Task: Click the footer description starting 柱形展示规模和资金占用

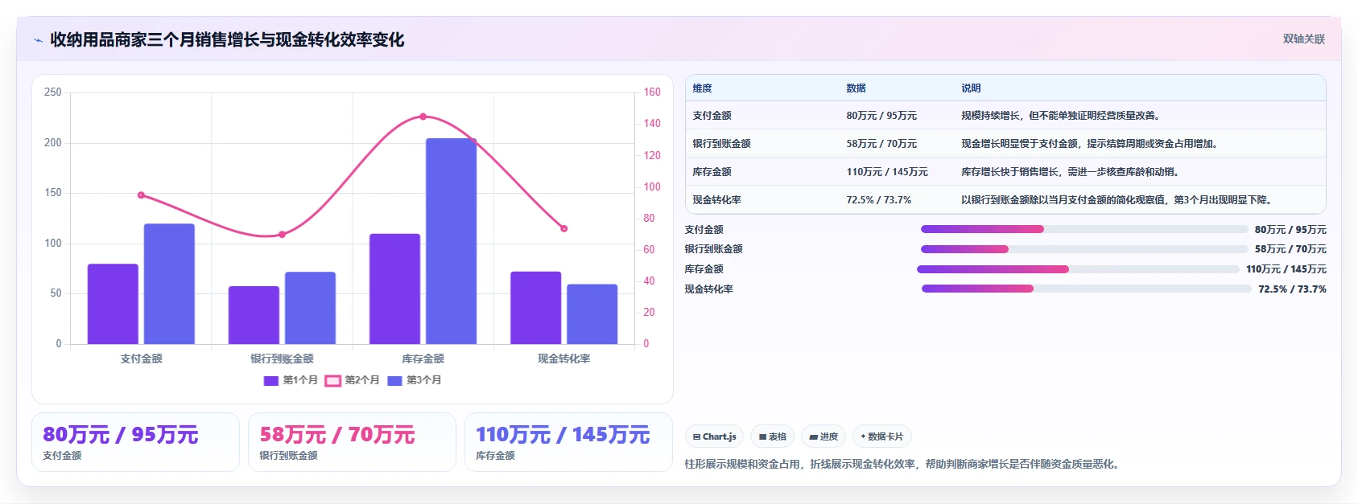Action: (904, 464)
